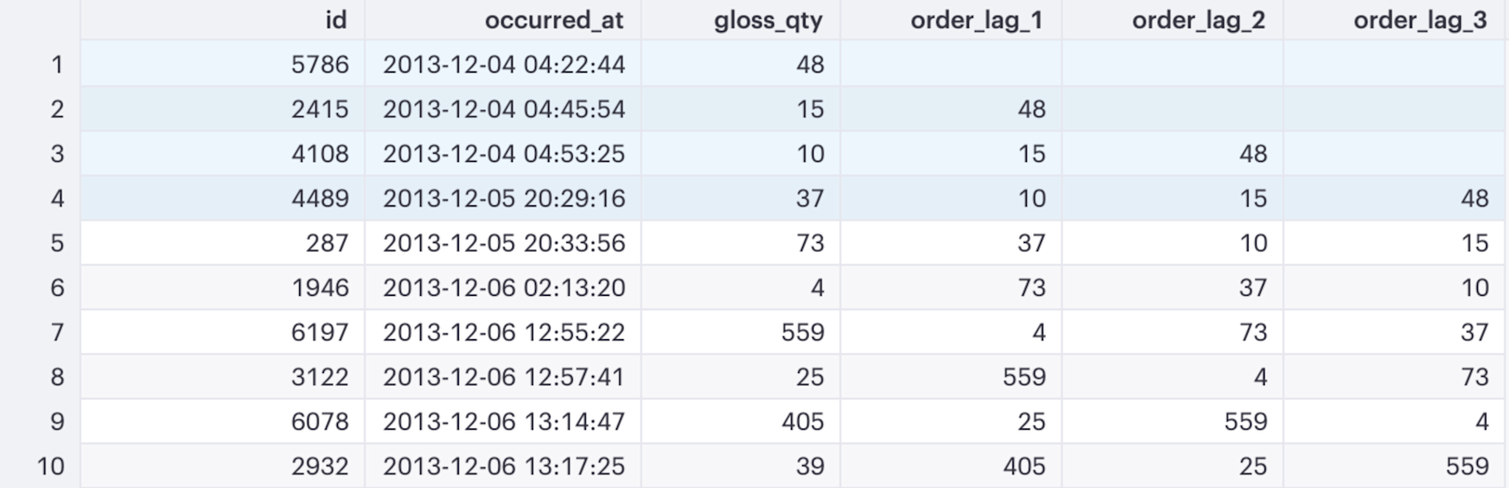Select the gloss_qty value 559
This screenshot has width=1509, height=488.
tap(802, 332)
